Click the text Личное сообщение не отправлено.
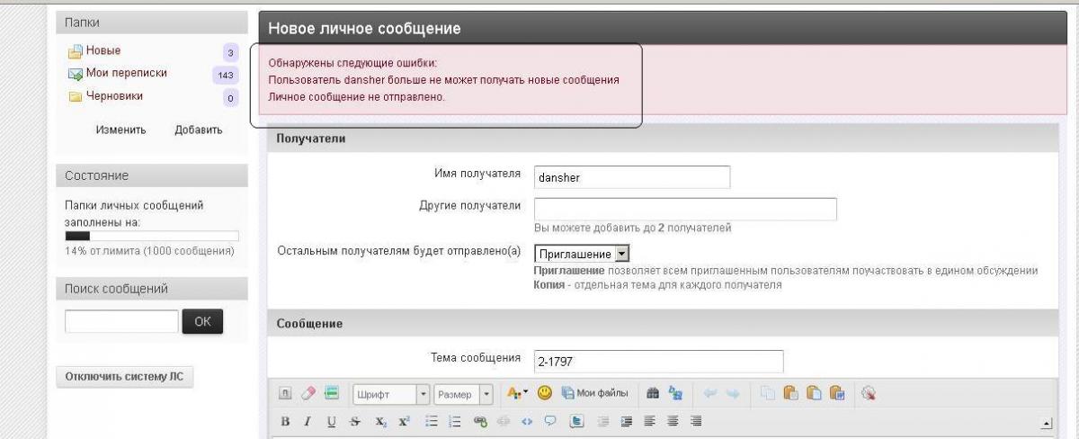 point(357,96)
